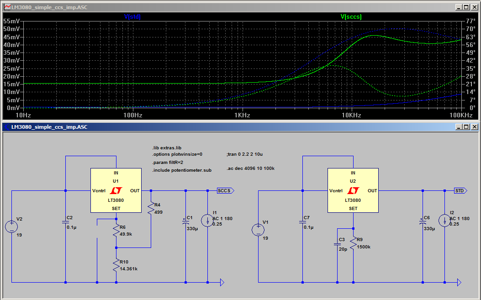Minimize the plot window
Screen dimensions: 481x300
click(x=459, y=7)
